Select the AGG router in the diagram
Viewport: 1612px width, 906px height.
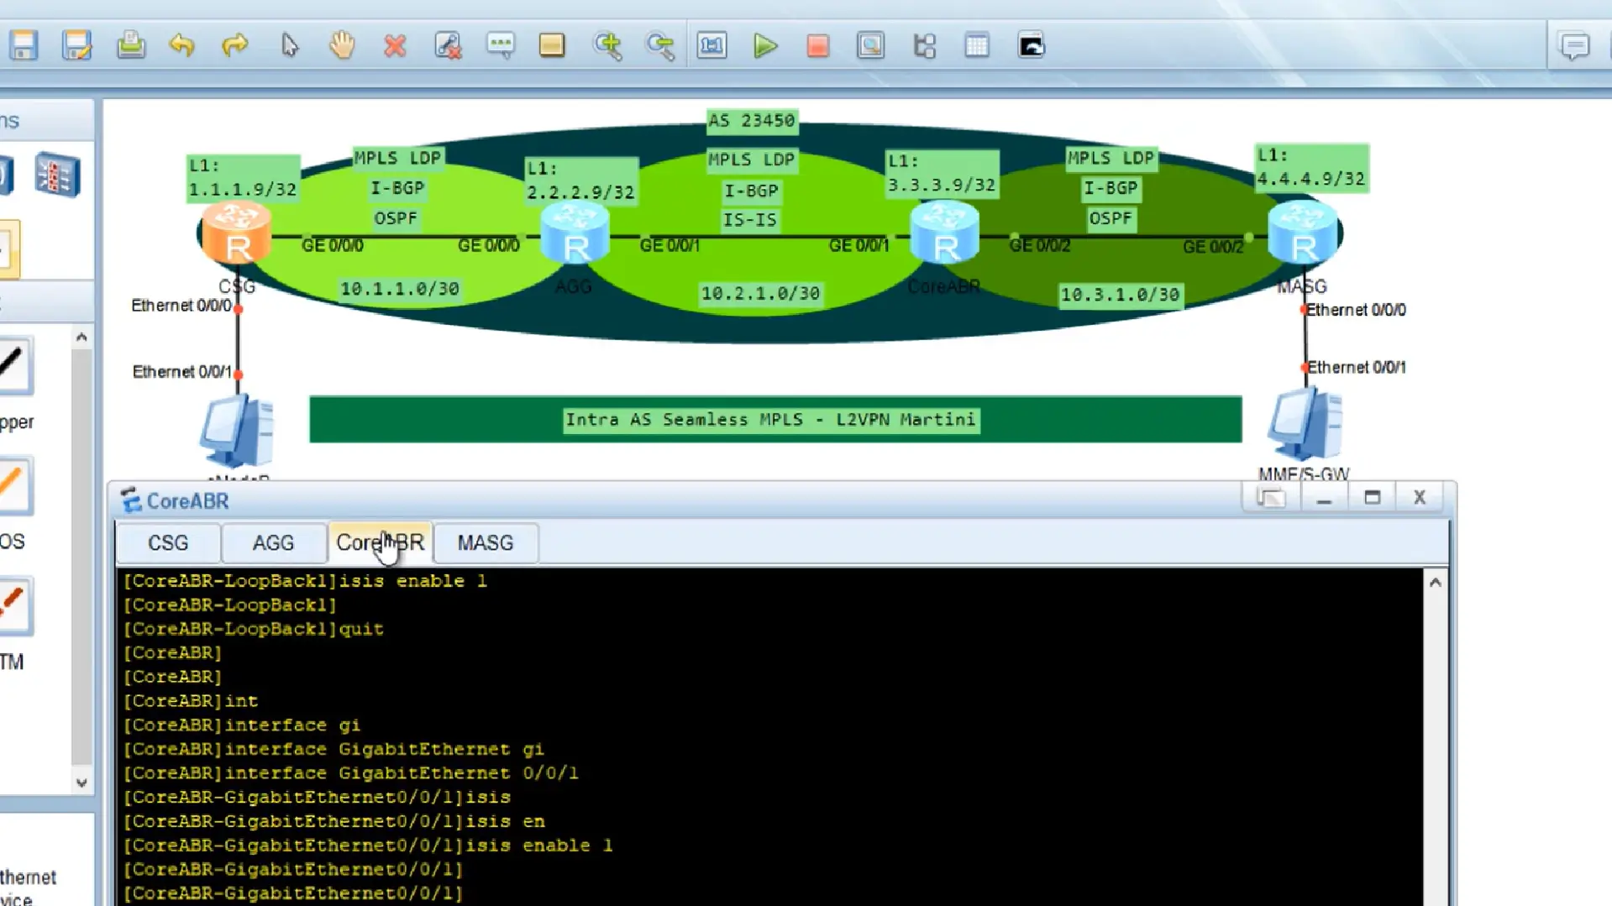(x=575, y=235)
